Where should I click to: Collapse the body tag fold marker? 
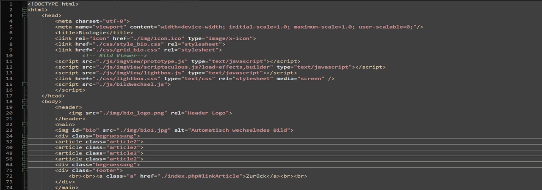click(24, 101)
